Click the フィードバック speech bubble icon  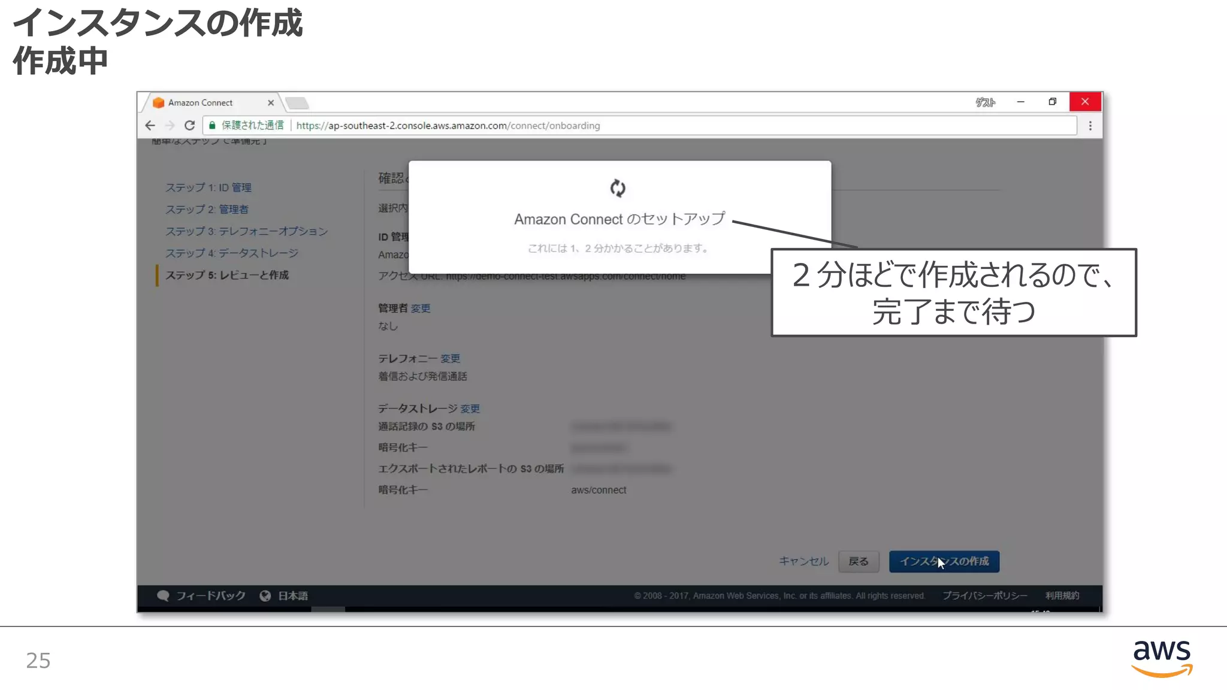(163, 595)
